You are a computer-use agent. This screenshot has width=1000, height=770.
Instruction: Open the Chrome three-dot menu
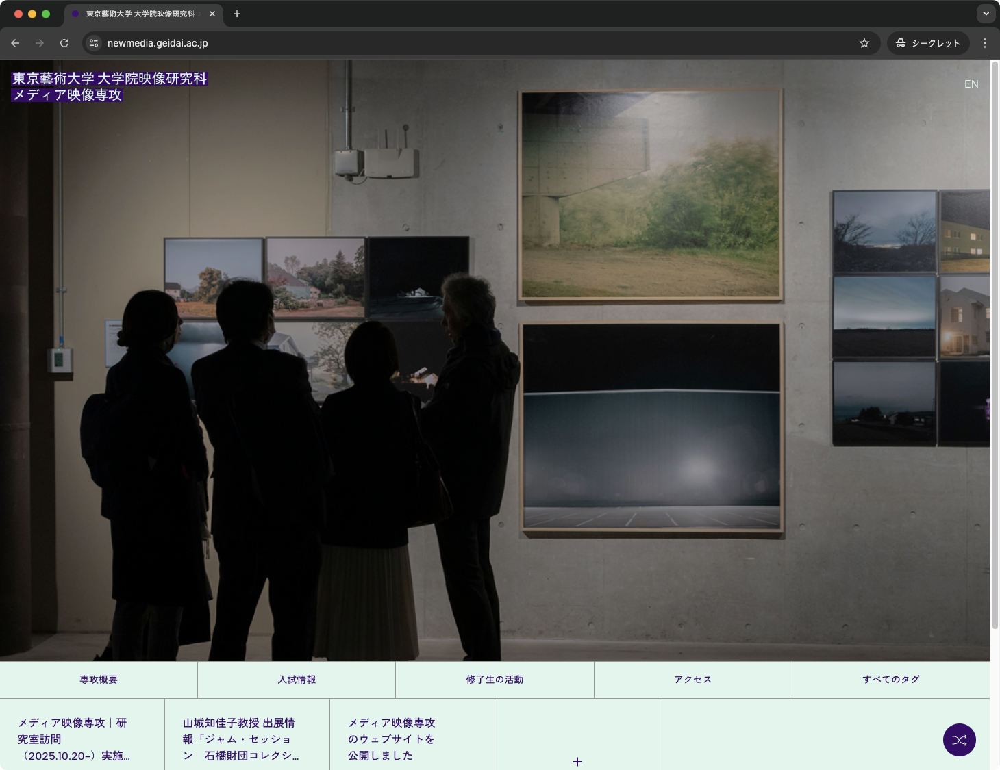coord(985,43)
